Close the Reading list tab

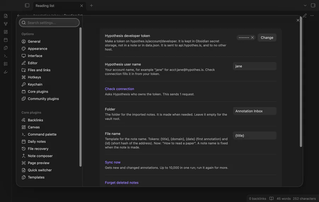click(82, 6)
